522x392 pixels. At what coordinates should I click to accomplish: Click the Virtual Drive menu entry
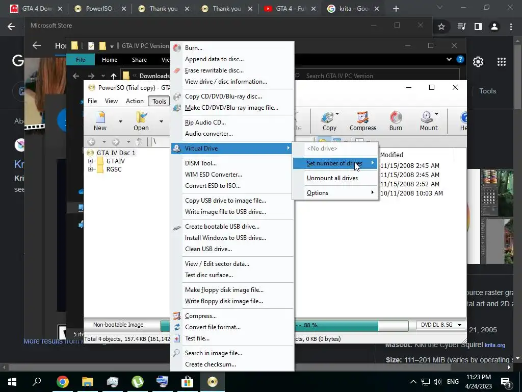tap(232, 149)
